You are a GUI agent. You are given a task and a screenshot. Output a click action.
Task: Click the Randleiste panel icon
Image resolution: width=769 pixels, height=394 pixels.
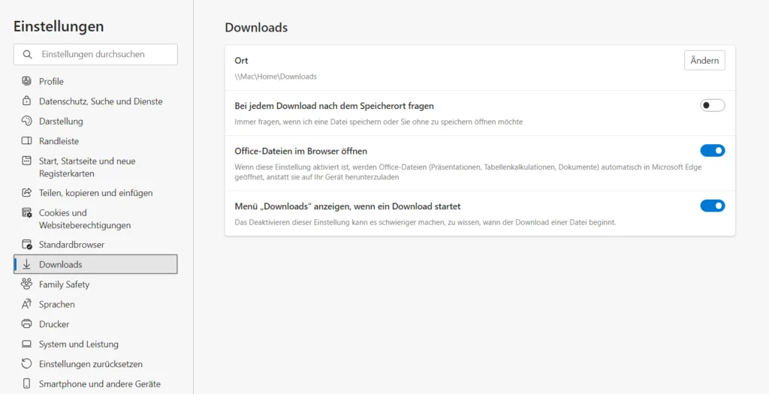coord(26,140)
